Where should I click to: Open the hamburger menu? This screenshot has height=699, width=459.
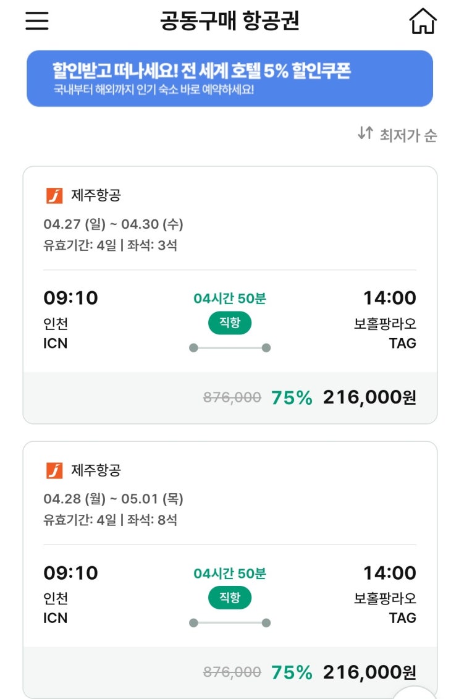36,21
